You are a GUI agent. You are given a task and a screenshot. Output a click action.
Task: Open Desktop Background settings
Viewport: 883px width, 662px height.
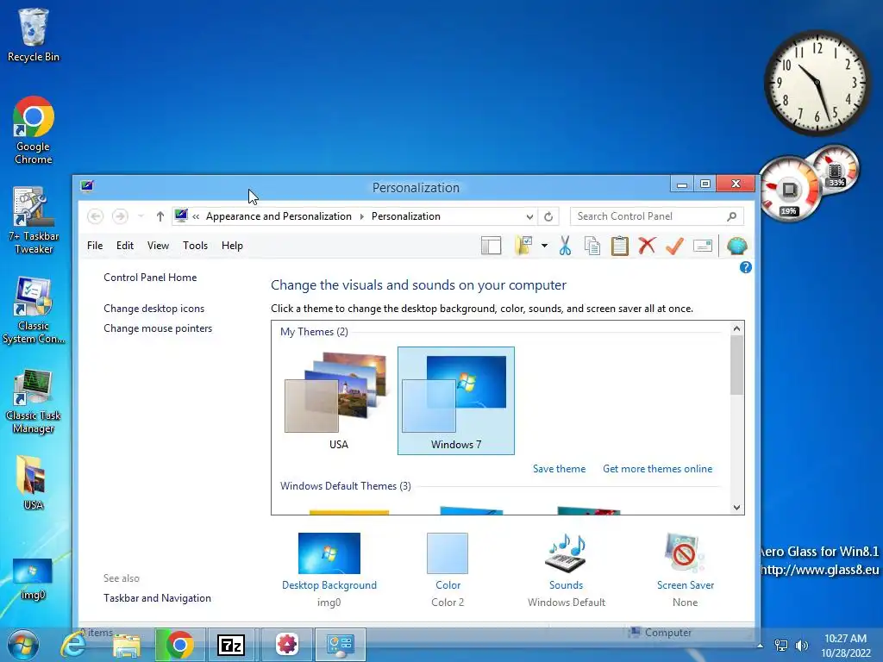click(x=329, y=554)
